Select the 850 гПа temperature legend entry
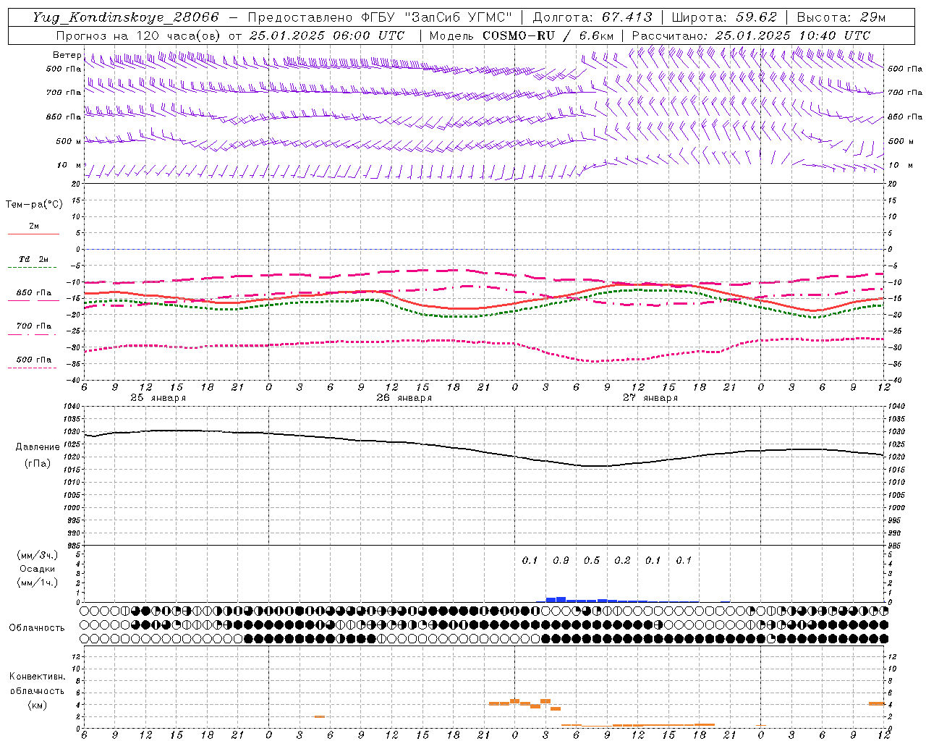Viewport: 926px width, 741px height. click(x=34, y=293)
